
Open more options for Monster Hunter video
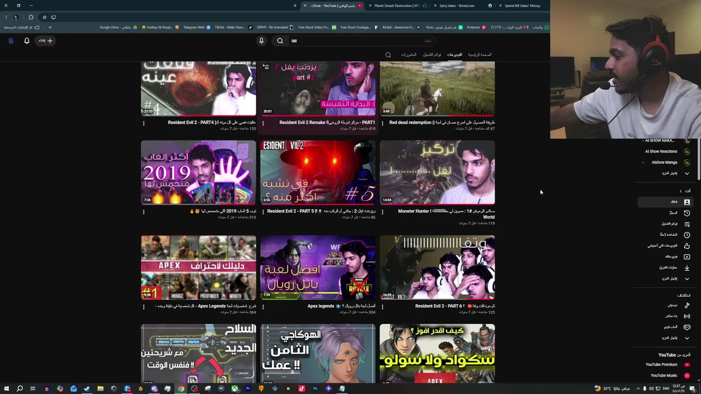pos(382,212)
